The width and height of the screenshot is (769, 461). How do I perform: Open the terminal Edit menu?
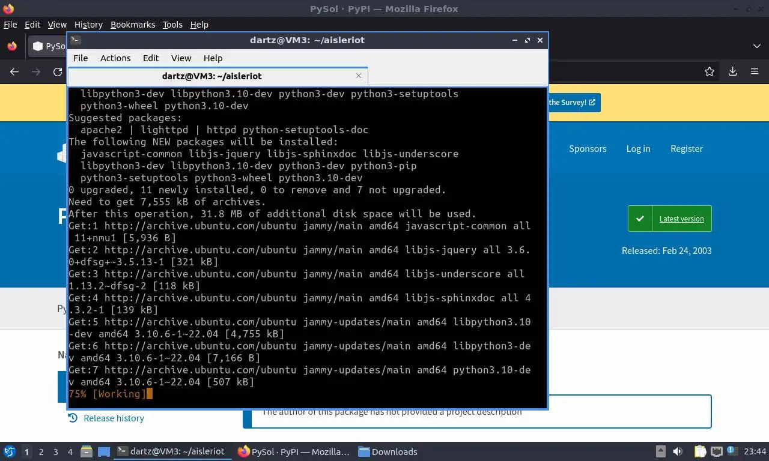point(151,58)
